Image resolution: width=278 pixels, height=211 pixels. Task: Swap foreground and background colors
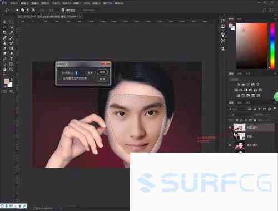click(12, 80)
